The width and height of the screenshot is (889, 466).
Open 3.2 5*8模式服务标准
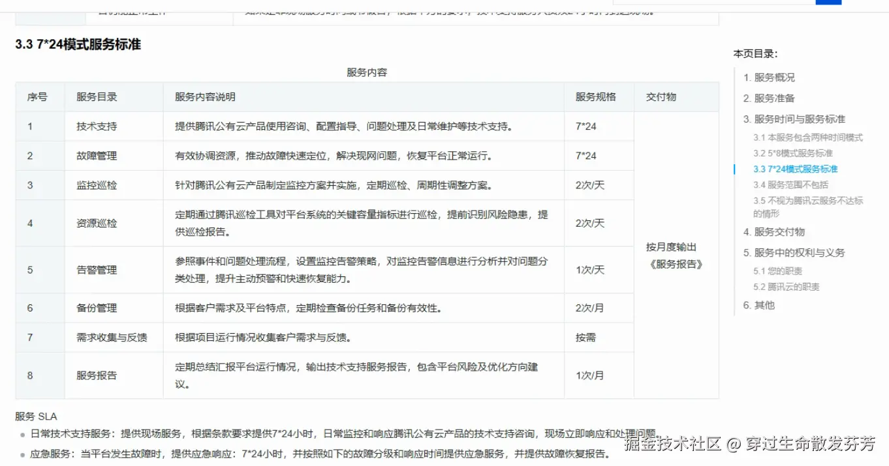point(794,153)
